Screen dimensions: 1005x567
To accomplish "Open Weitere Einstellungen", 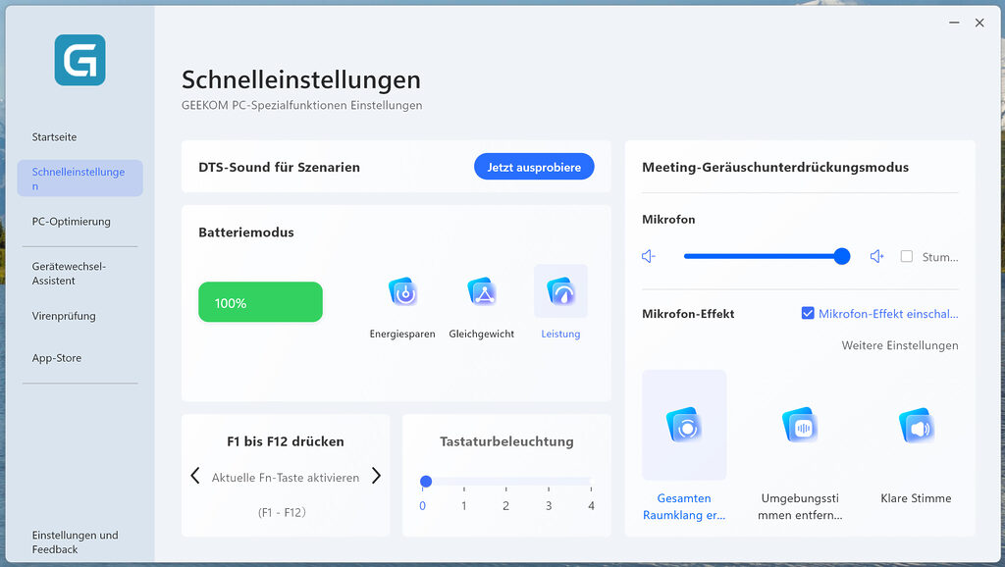I will point(899,345).
